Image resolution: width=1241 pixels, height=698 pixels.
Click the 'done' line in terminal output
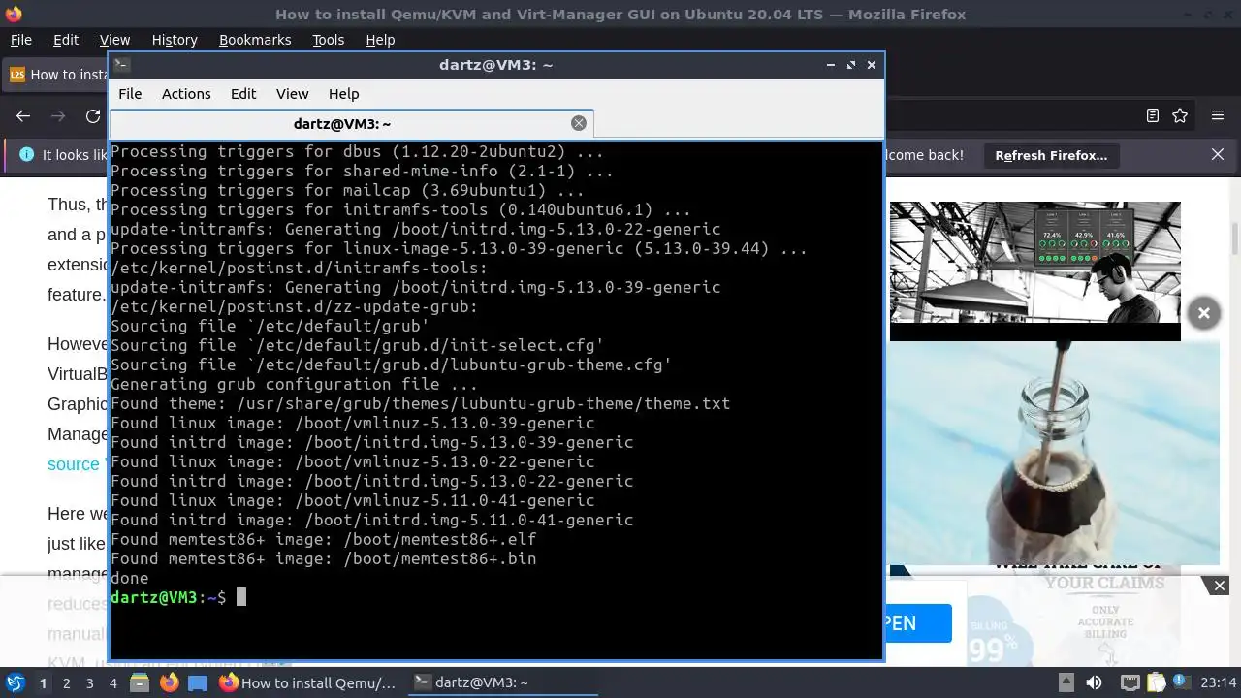click(130, 578)
